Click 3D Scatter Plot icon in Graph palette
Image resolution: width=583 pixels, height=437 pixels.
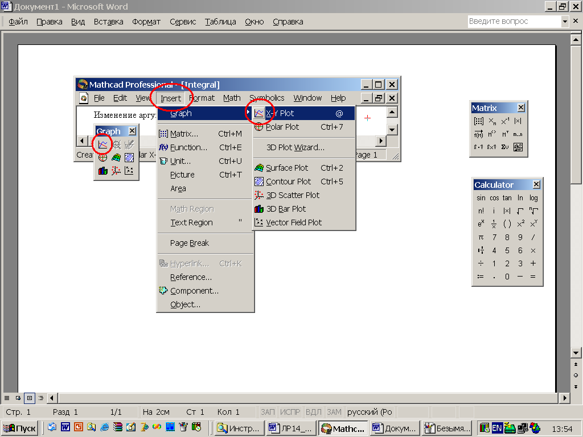click(116, 171)
